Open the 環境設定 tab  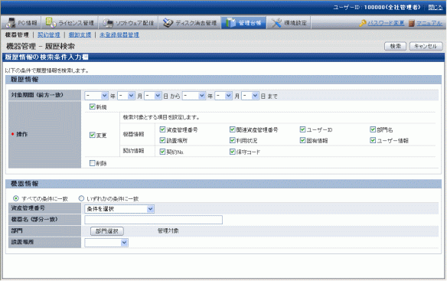[289, 23]
